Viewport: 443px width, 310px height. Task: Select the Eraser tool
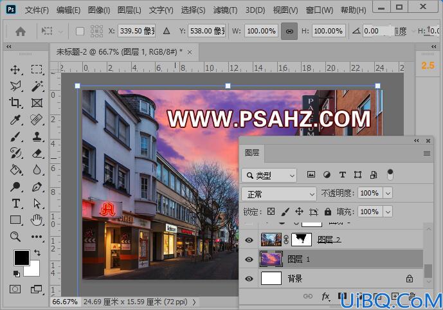(x=37, y=153)
